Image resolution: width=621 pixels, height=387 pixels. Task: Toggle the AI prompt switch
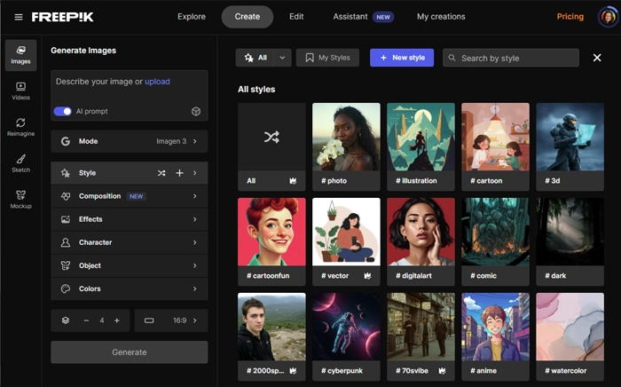point(63,111)
